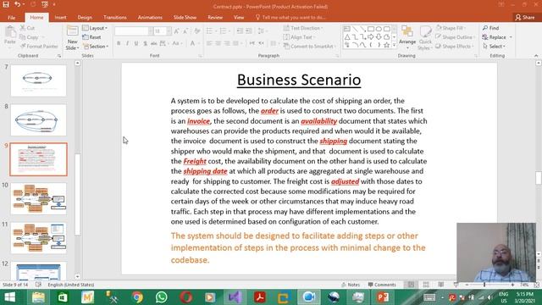The image size is (542, 305).
Task: Collapse the ribbon with the chevron
Action: pyautogui.click(x=536, y=56)
